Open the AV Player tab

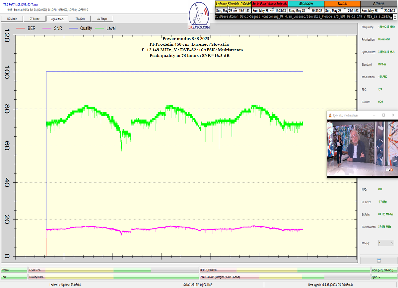pos(102,19)
